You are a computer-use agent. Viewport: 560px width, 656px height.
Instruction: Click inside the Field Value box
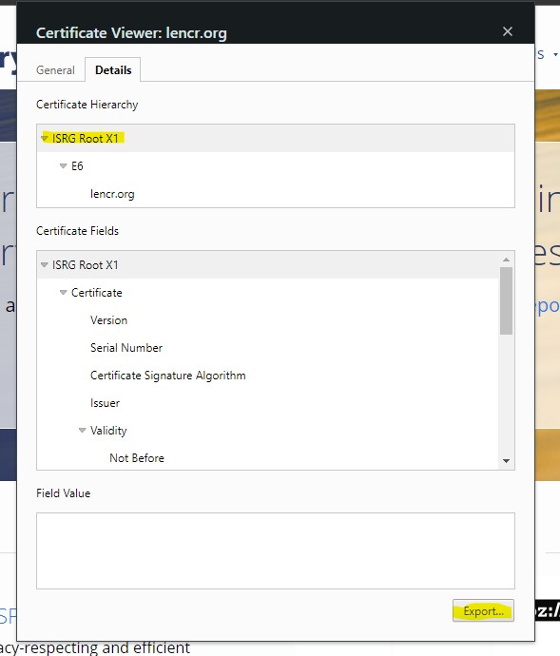[x=276, y=550]
